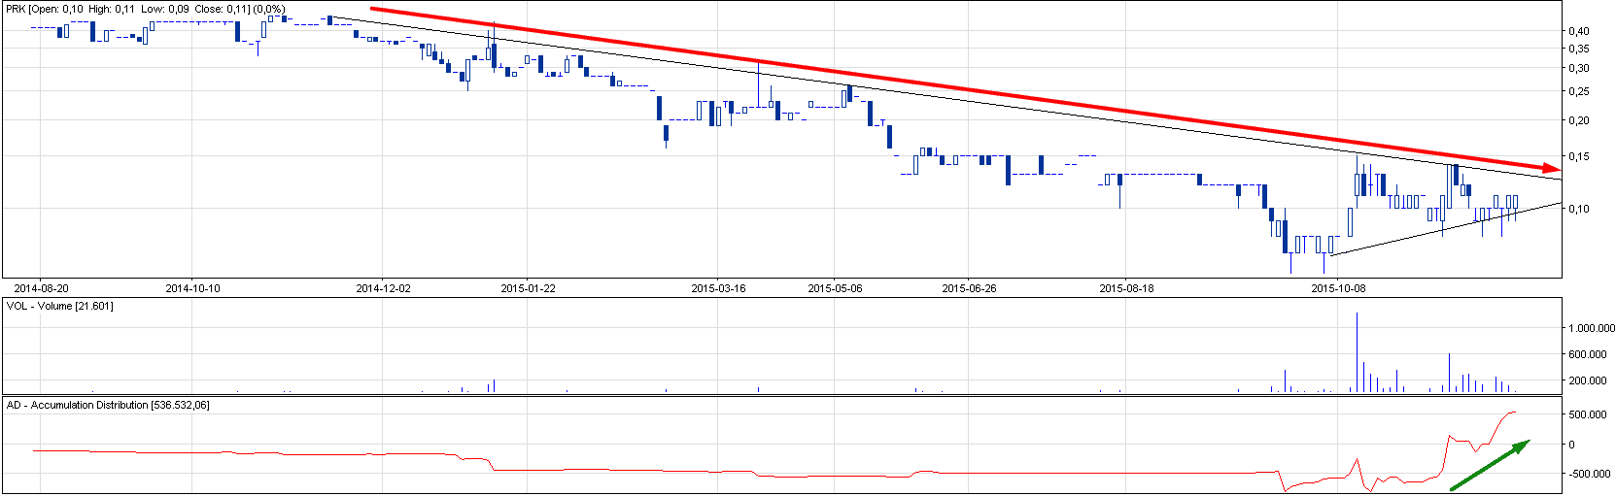Click the tallest volume bar
1616x496 pixels.
[x=1357, y=351]
